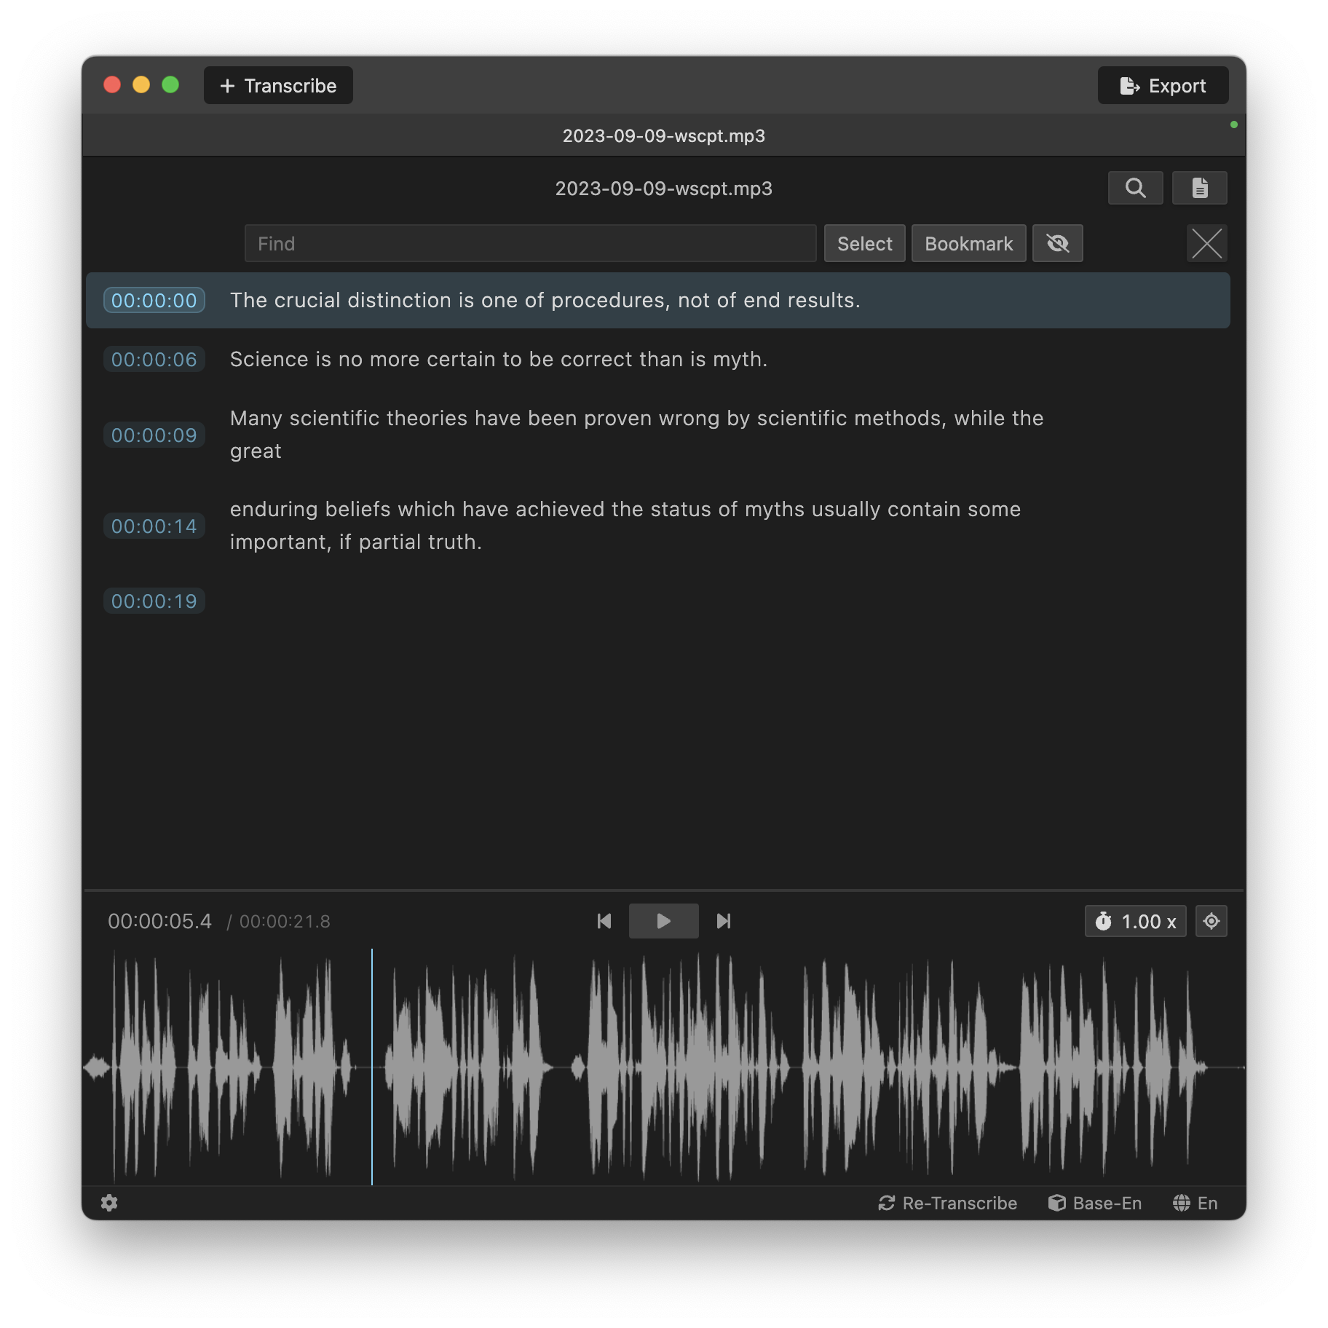Click the Find input field
Viewport: 1328px width, 1328px height.
pos(530,243)
